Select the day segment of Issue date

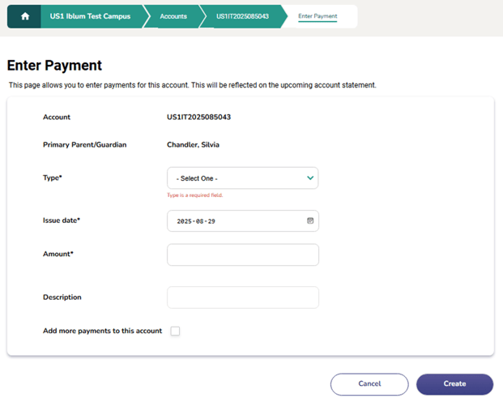point(211,221)
